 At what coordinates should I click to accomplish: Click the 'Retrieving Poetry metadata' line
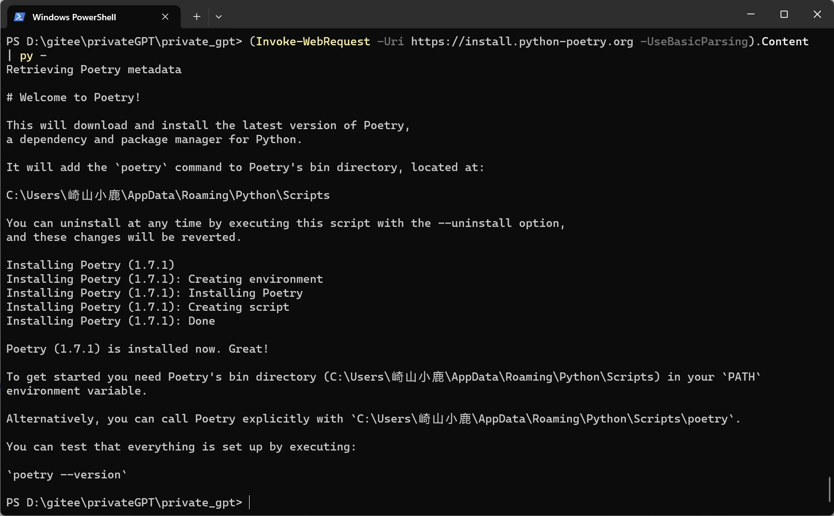[94, 69]
